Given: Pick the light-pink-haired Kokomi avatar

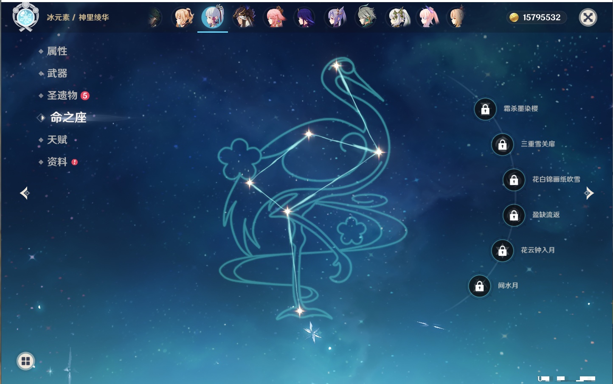Looking at the screenshot, I should point(428,17).
